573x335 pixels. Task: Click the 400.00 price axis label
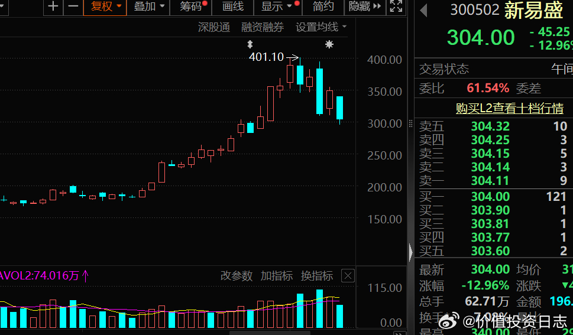tap(384, 60)
